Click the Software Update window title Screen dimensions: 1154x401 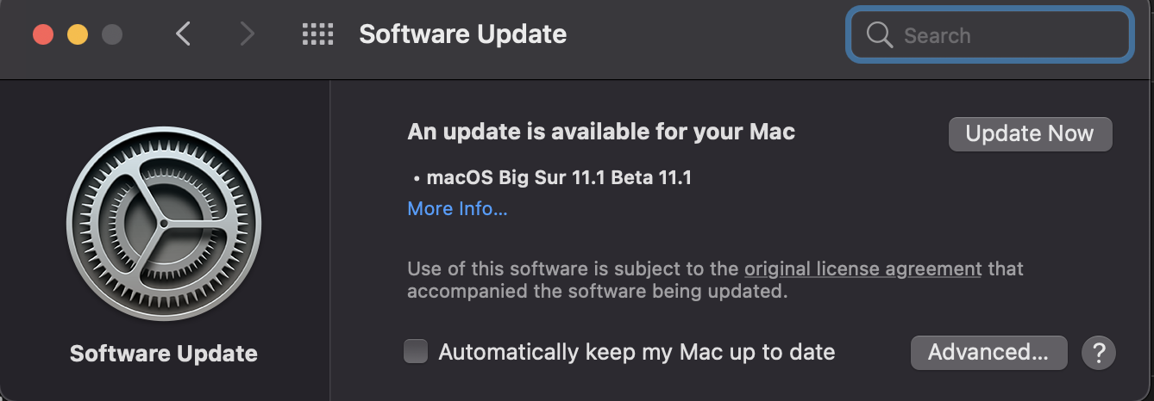[x=462, y=34]
